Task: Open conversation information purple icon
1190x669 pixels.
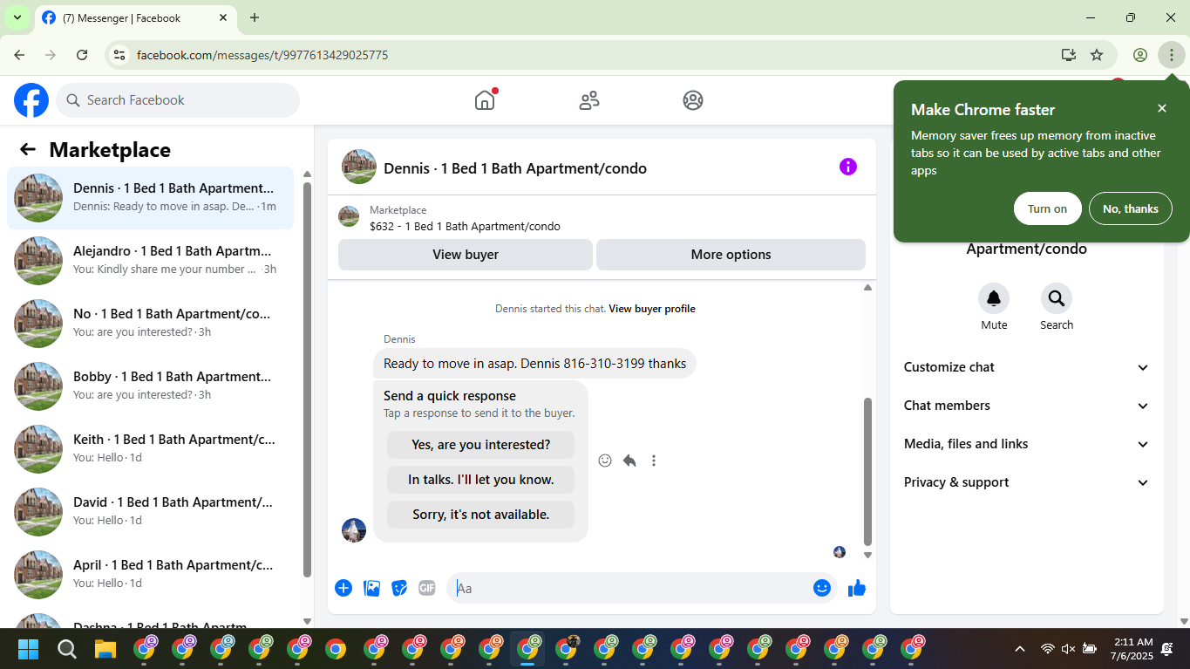Action: coord(848,167)
